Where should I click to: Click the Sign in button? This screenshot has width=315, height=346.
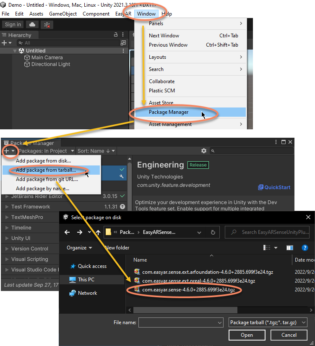(x=13, y=24)
